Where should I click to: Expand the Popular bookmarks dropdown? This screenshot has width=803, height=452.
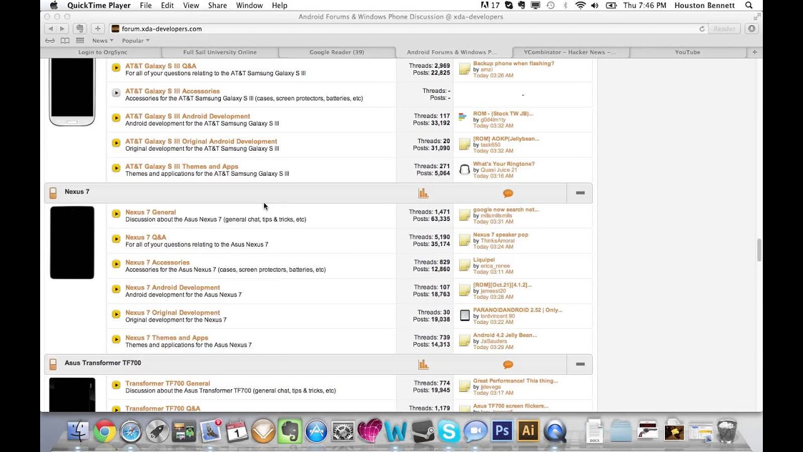pos(136,40)
